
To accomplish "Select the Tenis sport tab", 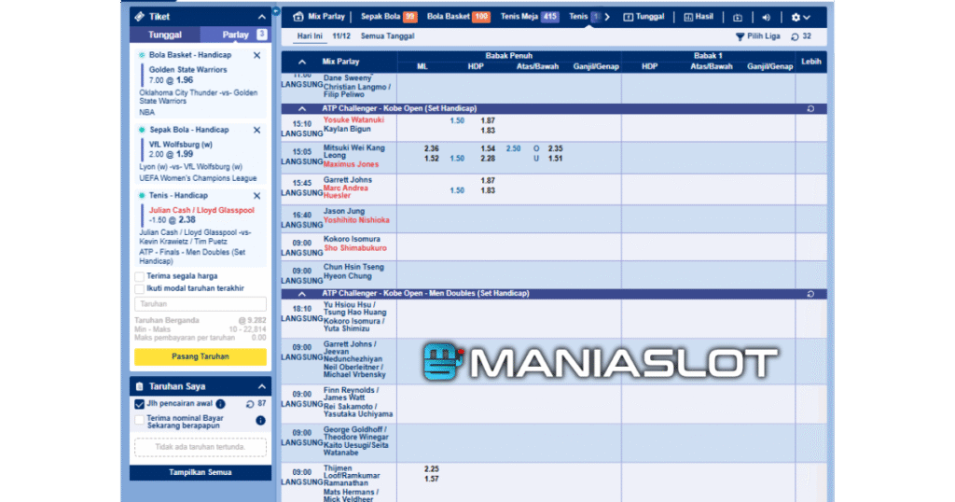I will coord(584,17).
